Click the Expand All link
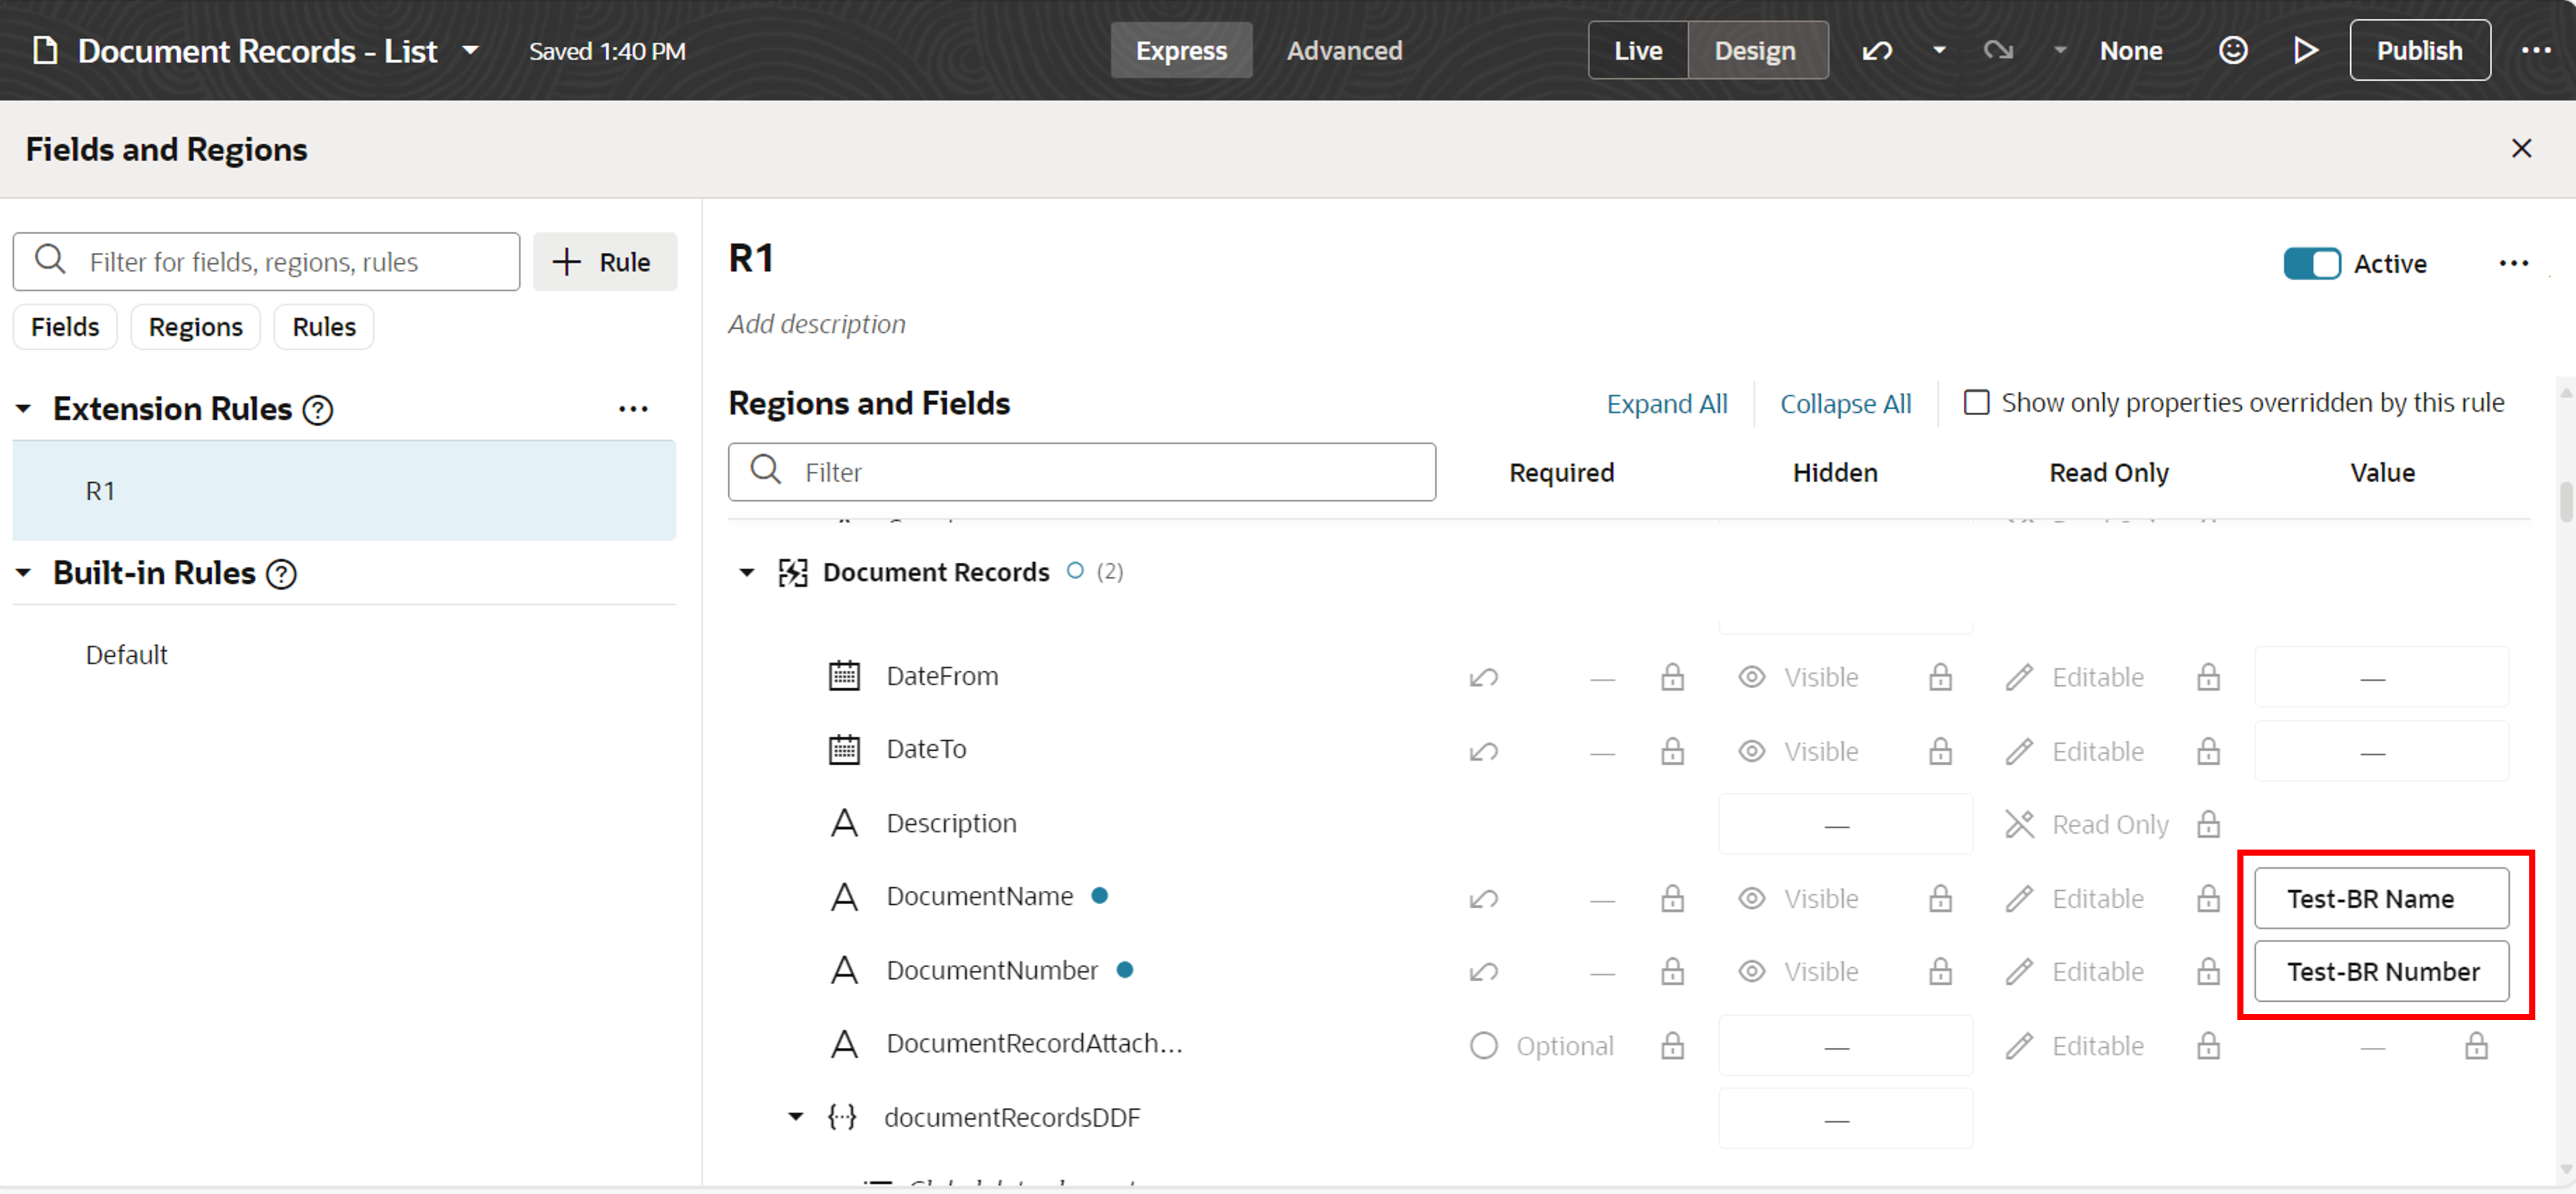 click(x=1666, y=404)
